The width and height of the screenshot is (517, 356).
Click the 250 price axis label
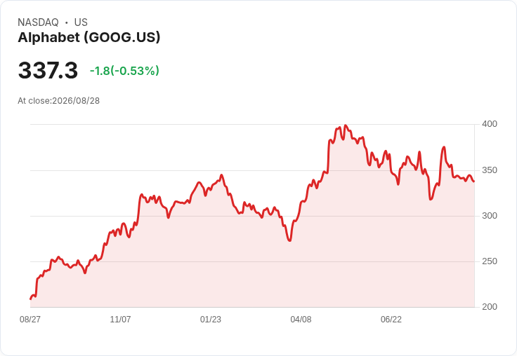tap(490, 261)
